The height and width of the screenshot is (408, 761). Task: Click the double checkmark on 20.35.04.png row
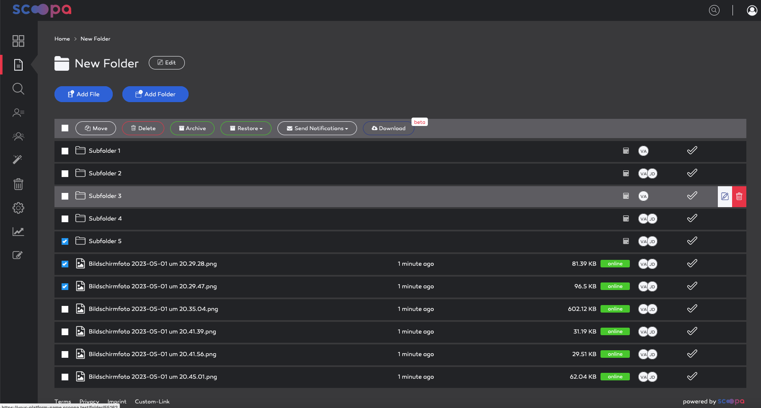pyautogui.click(x=692, y=308)
